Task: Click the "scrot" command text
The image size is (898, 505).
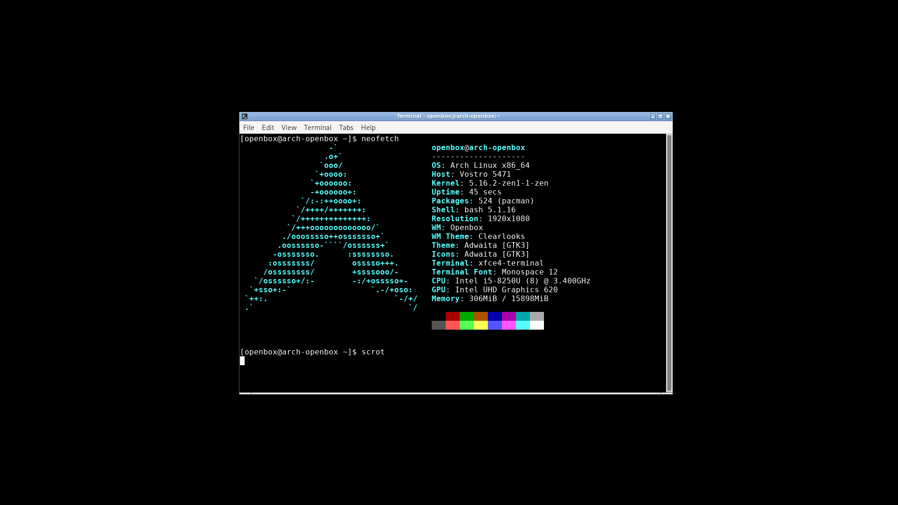Action: click(x=373, y=352)
